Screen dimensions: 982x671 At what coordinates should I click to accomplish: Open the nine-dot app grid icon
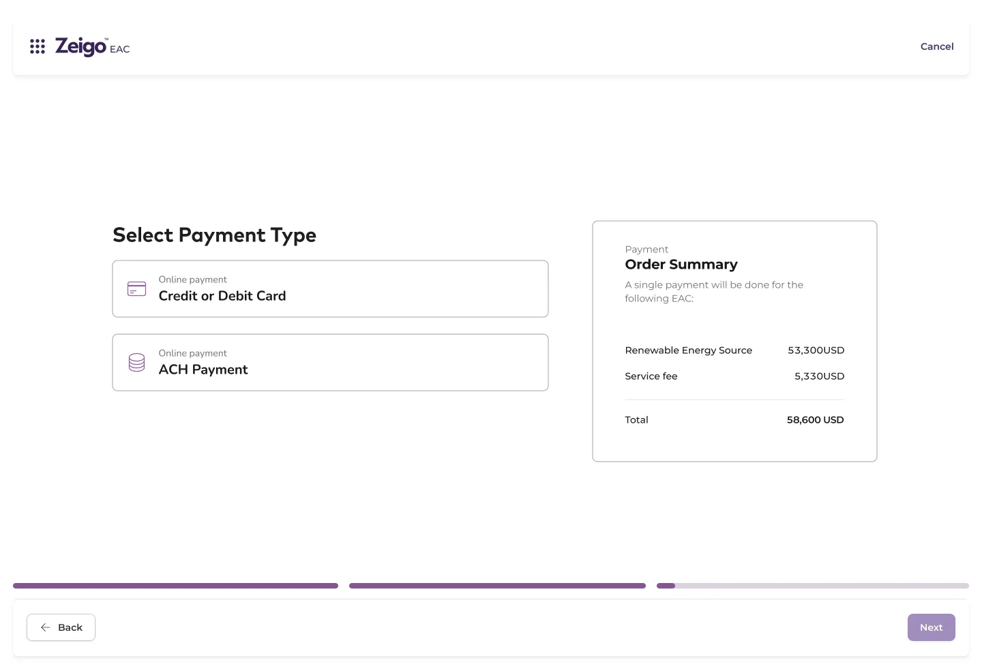coord(38,46)
